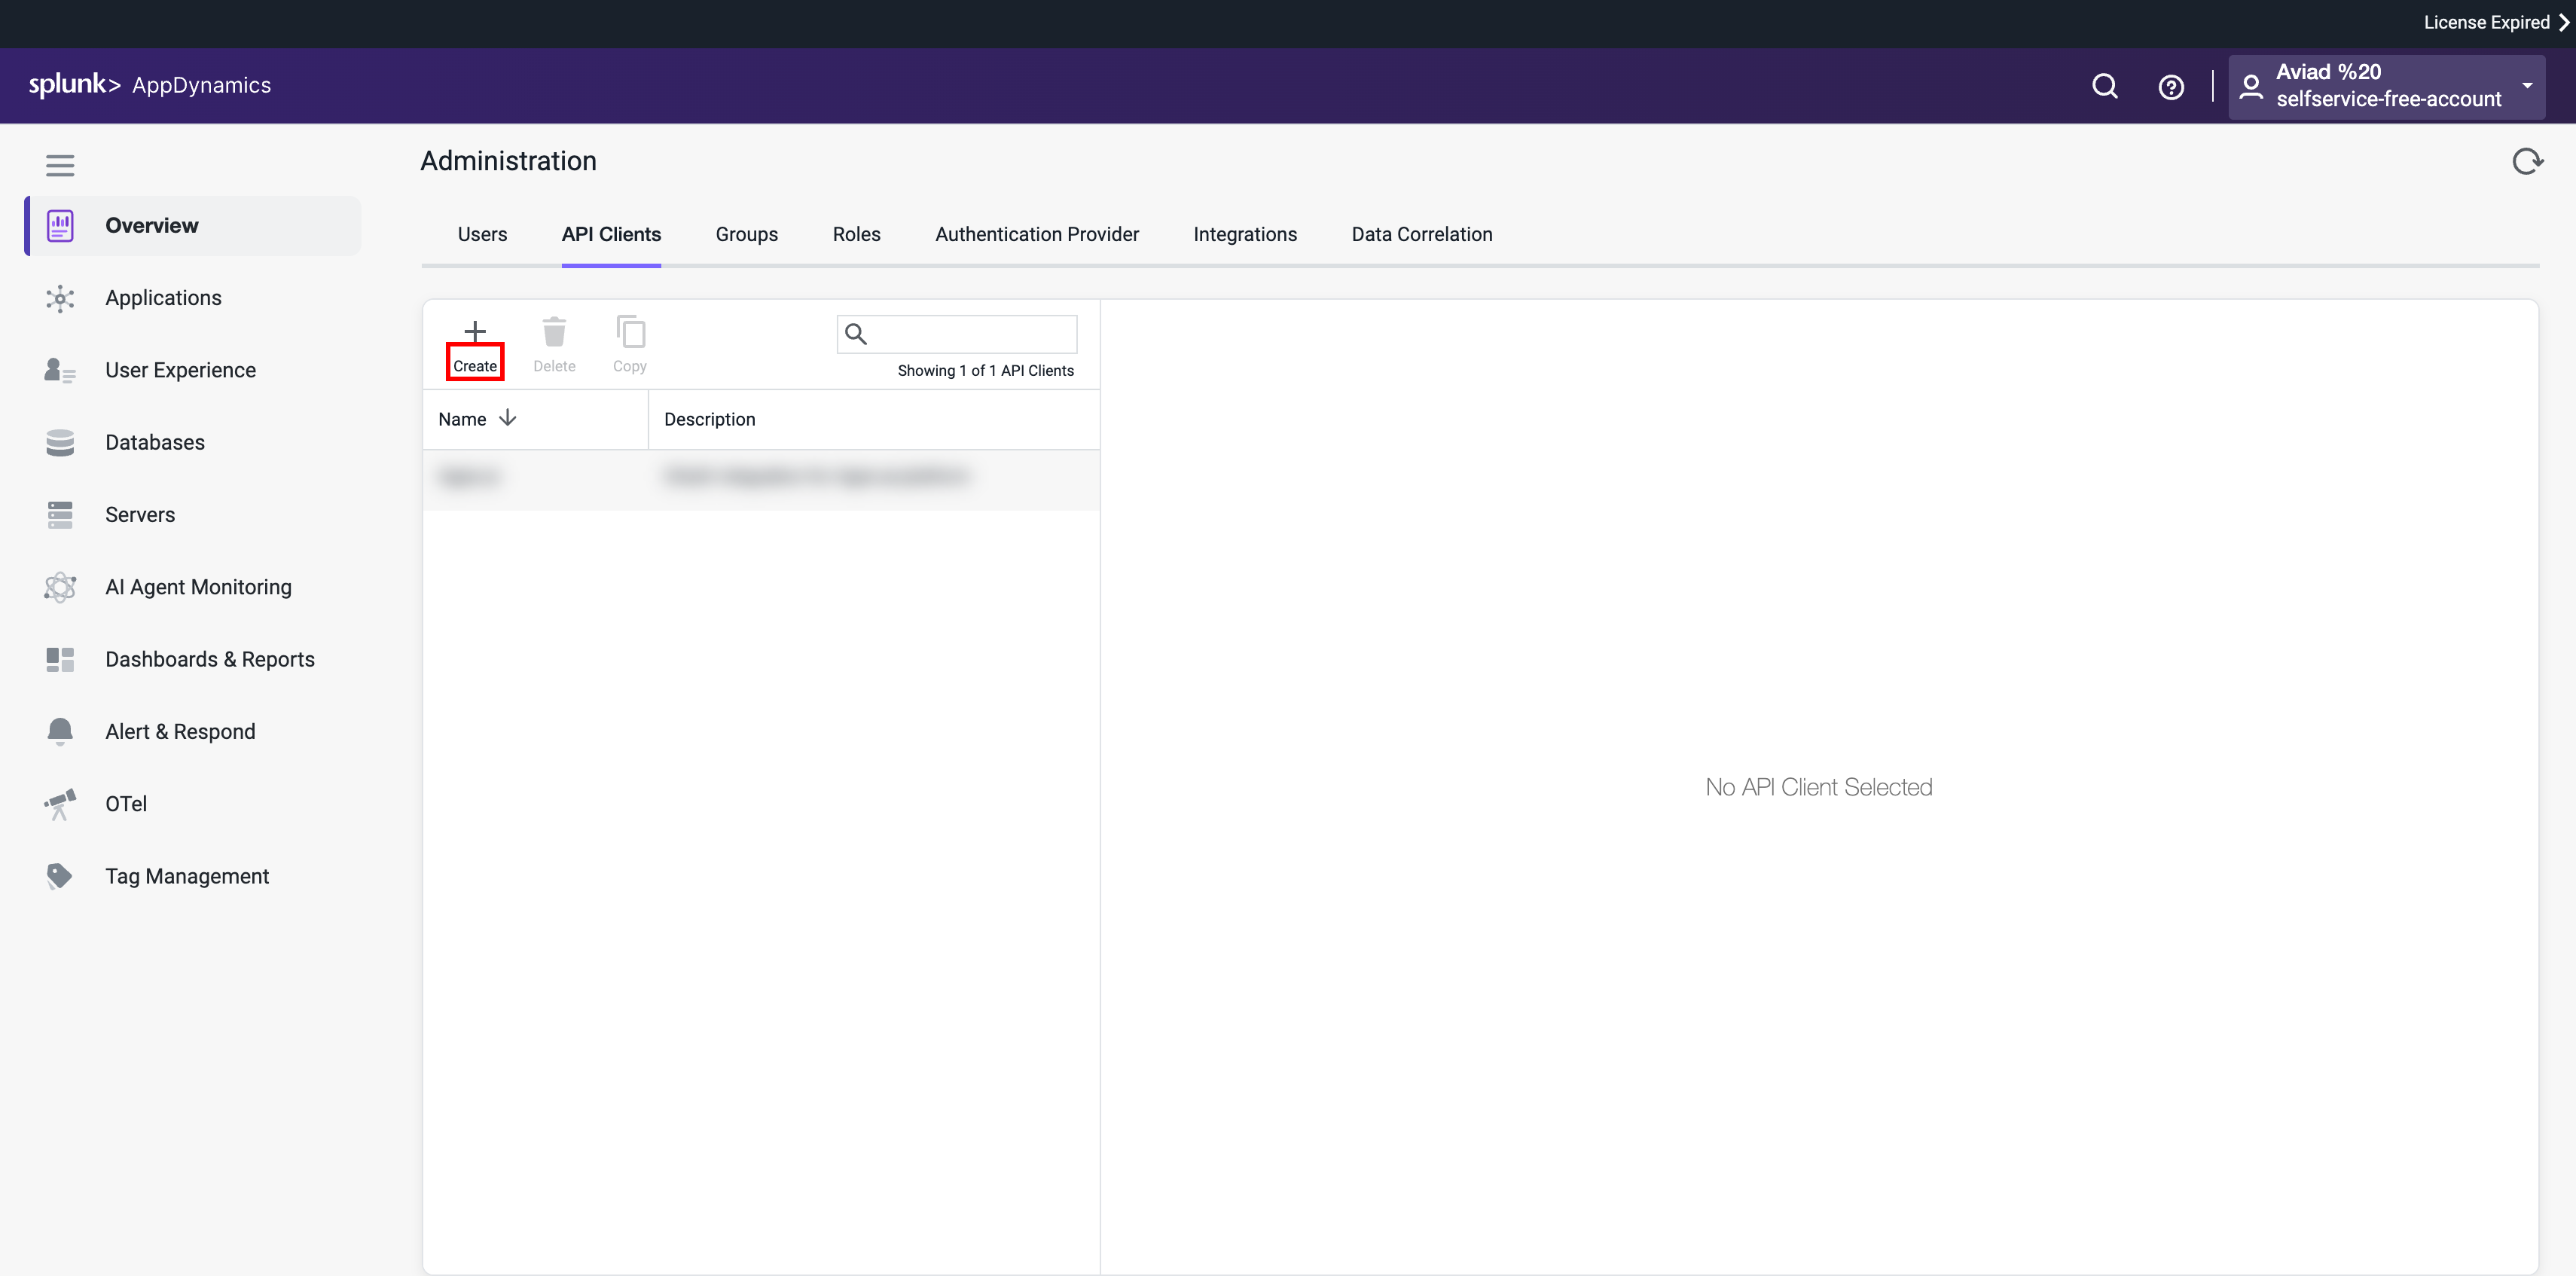Refresh the Administration page
The height and width of the screenshot is (1276, 2576).
click(2527, 161)
